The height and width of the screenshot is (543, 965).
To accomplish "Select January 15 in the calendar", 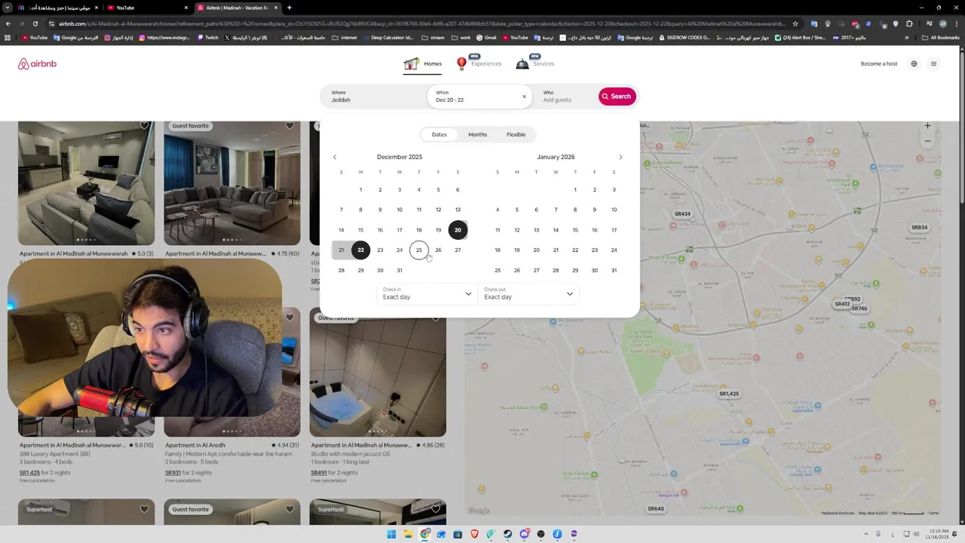I will (575, 230).
